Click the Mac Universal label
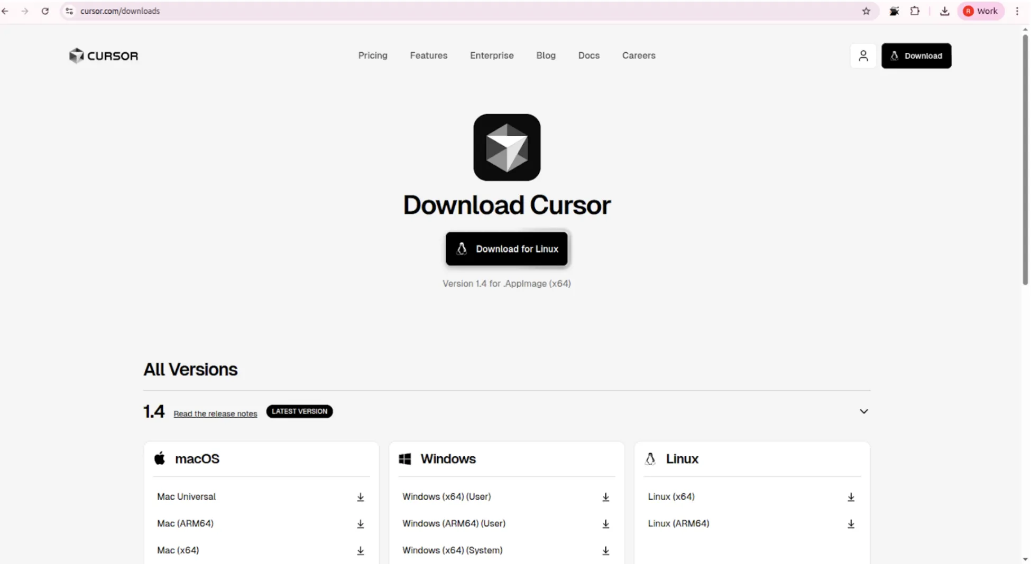 coord(186,497)
